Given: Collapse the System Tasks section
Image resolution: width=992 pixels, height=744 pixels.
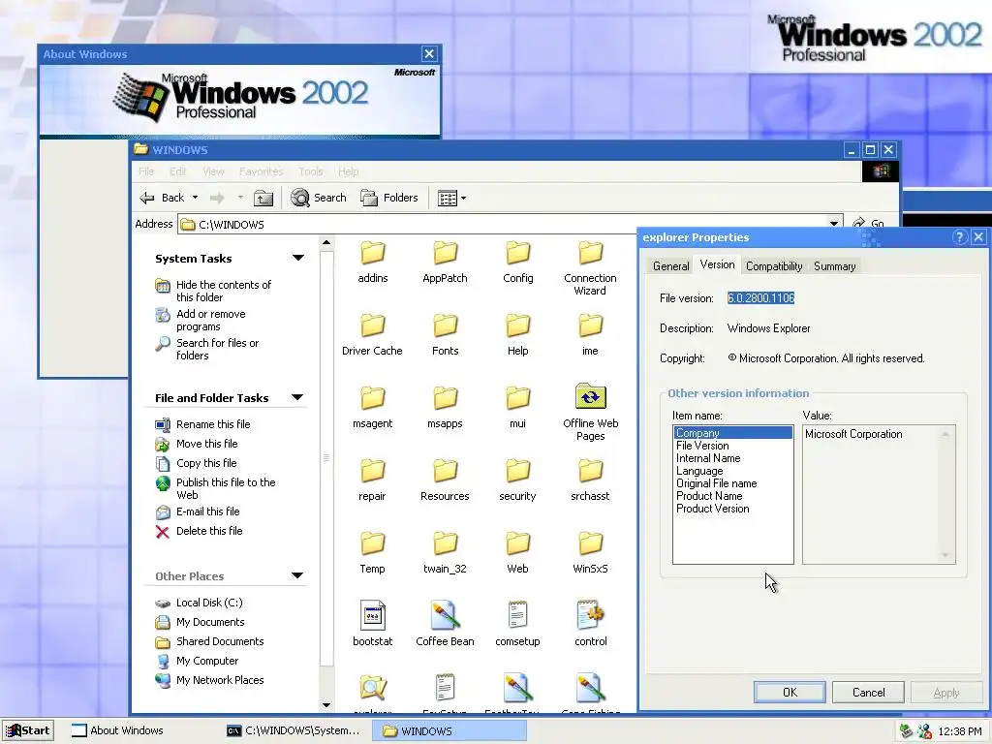Looking at the screenshot, I should click(x=298, y=258).
